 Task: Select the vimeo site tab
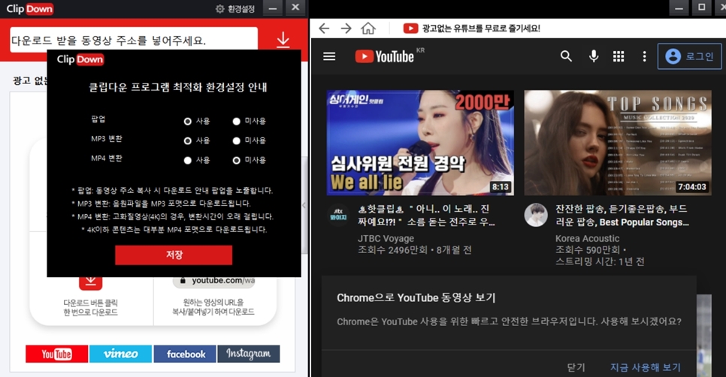click(120, 354)
